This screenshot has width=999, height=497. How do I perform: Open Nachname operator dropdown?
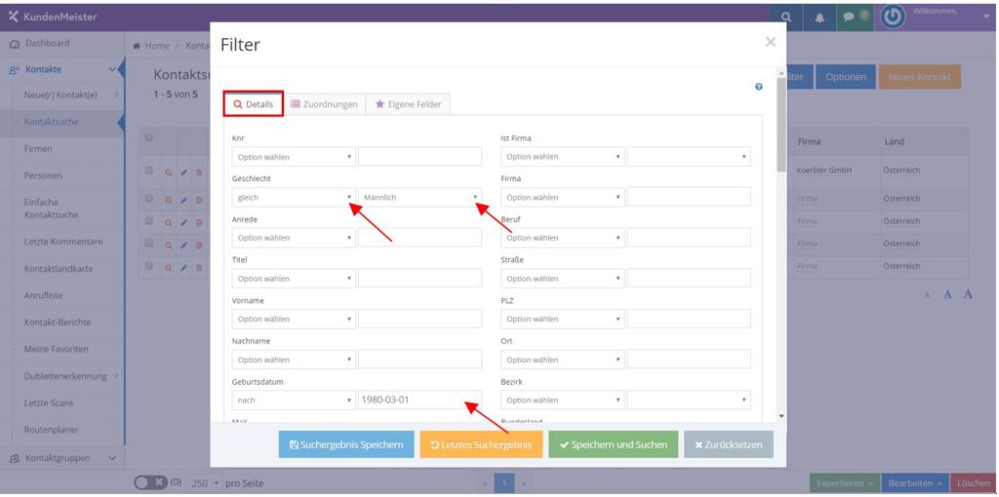point(294,360)
